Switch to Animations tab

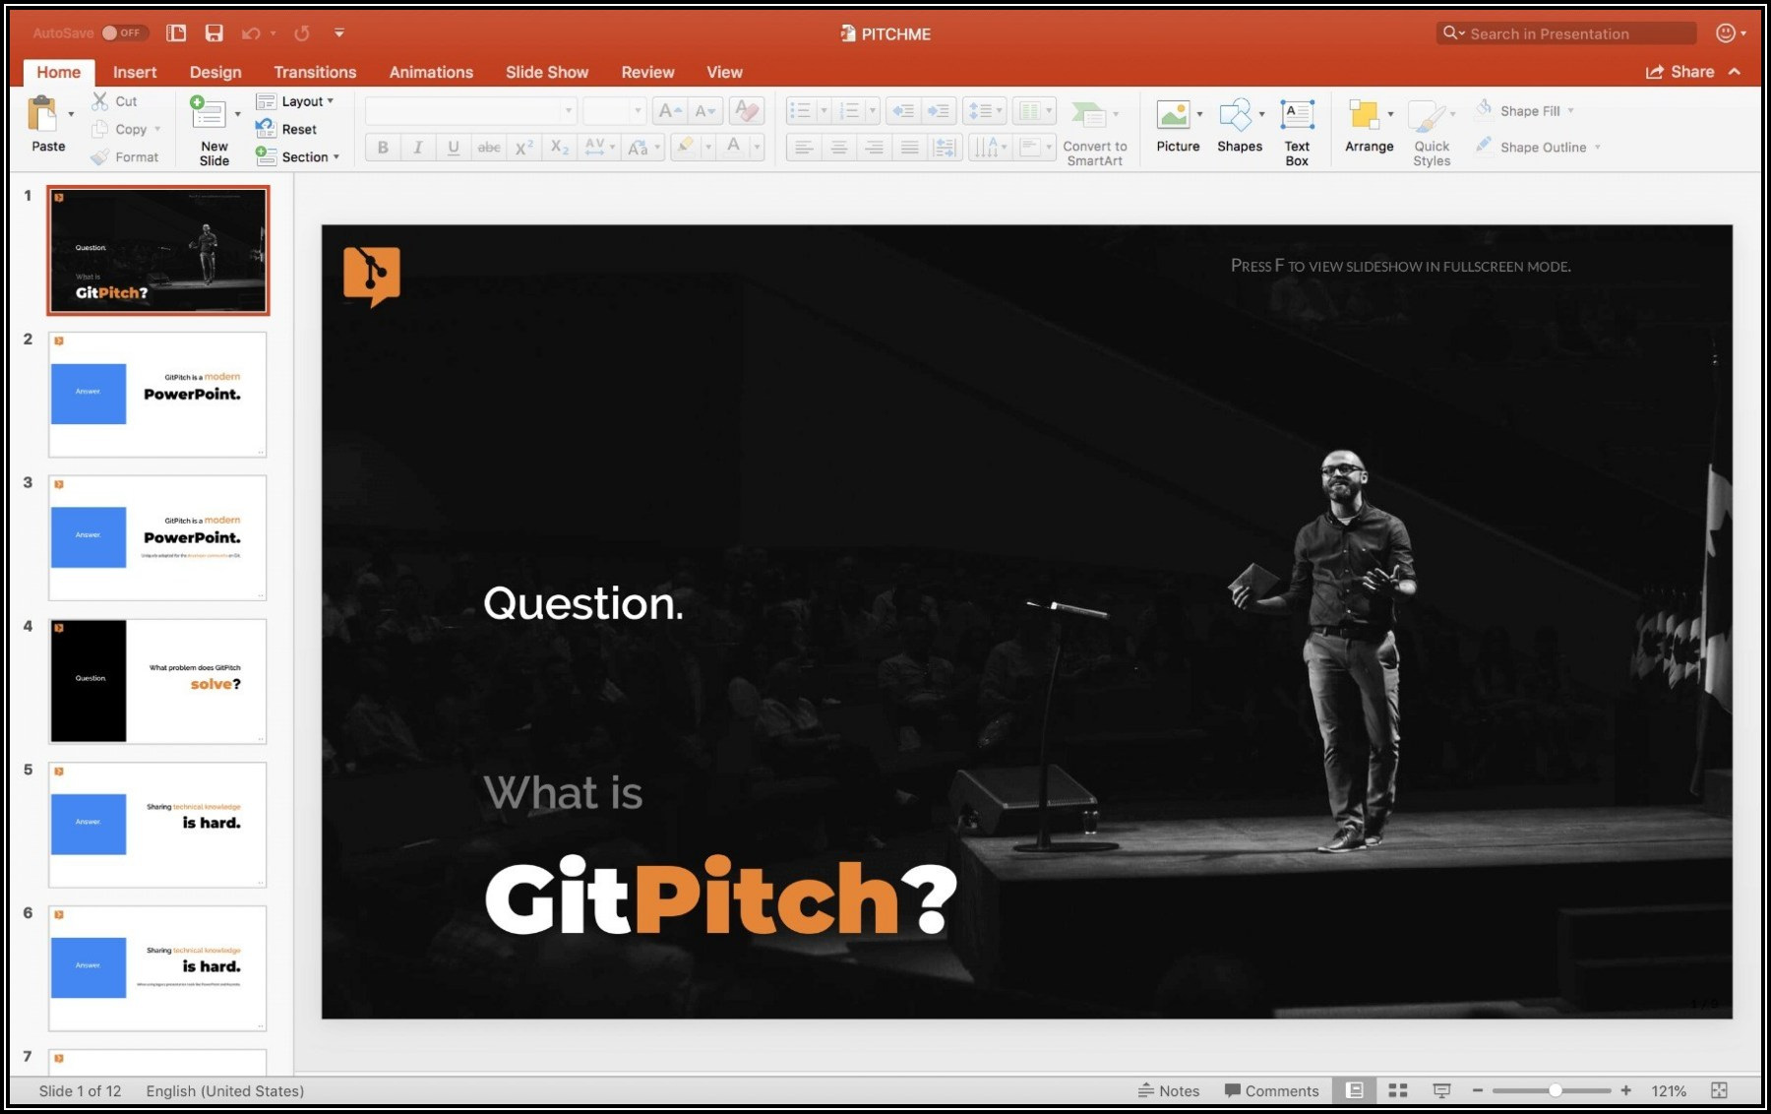point(431,72)
